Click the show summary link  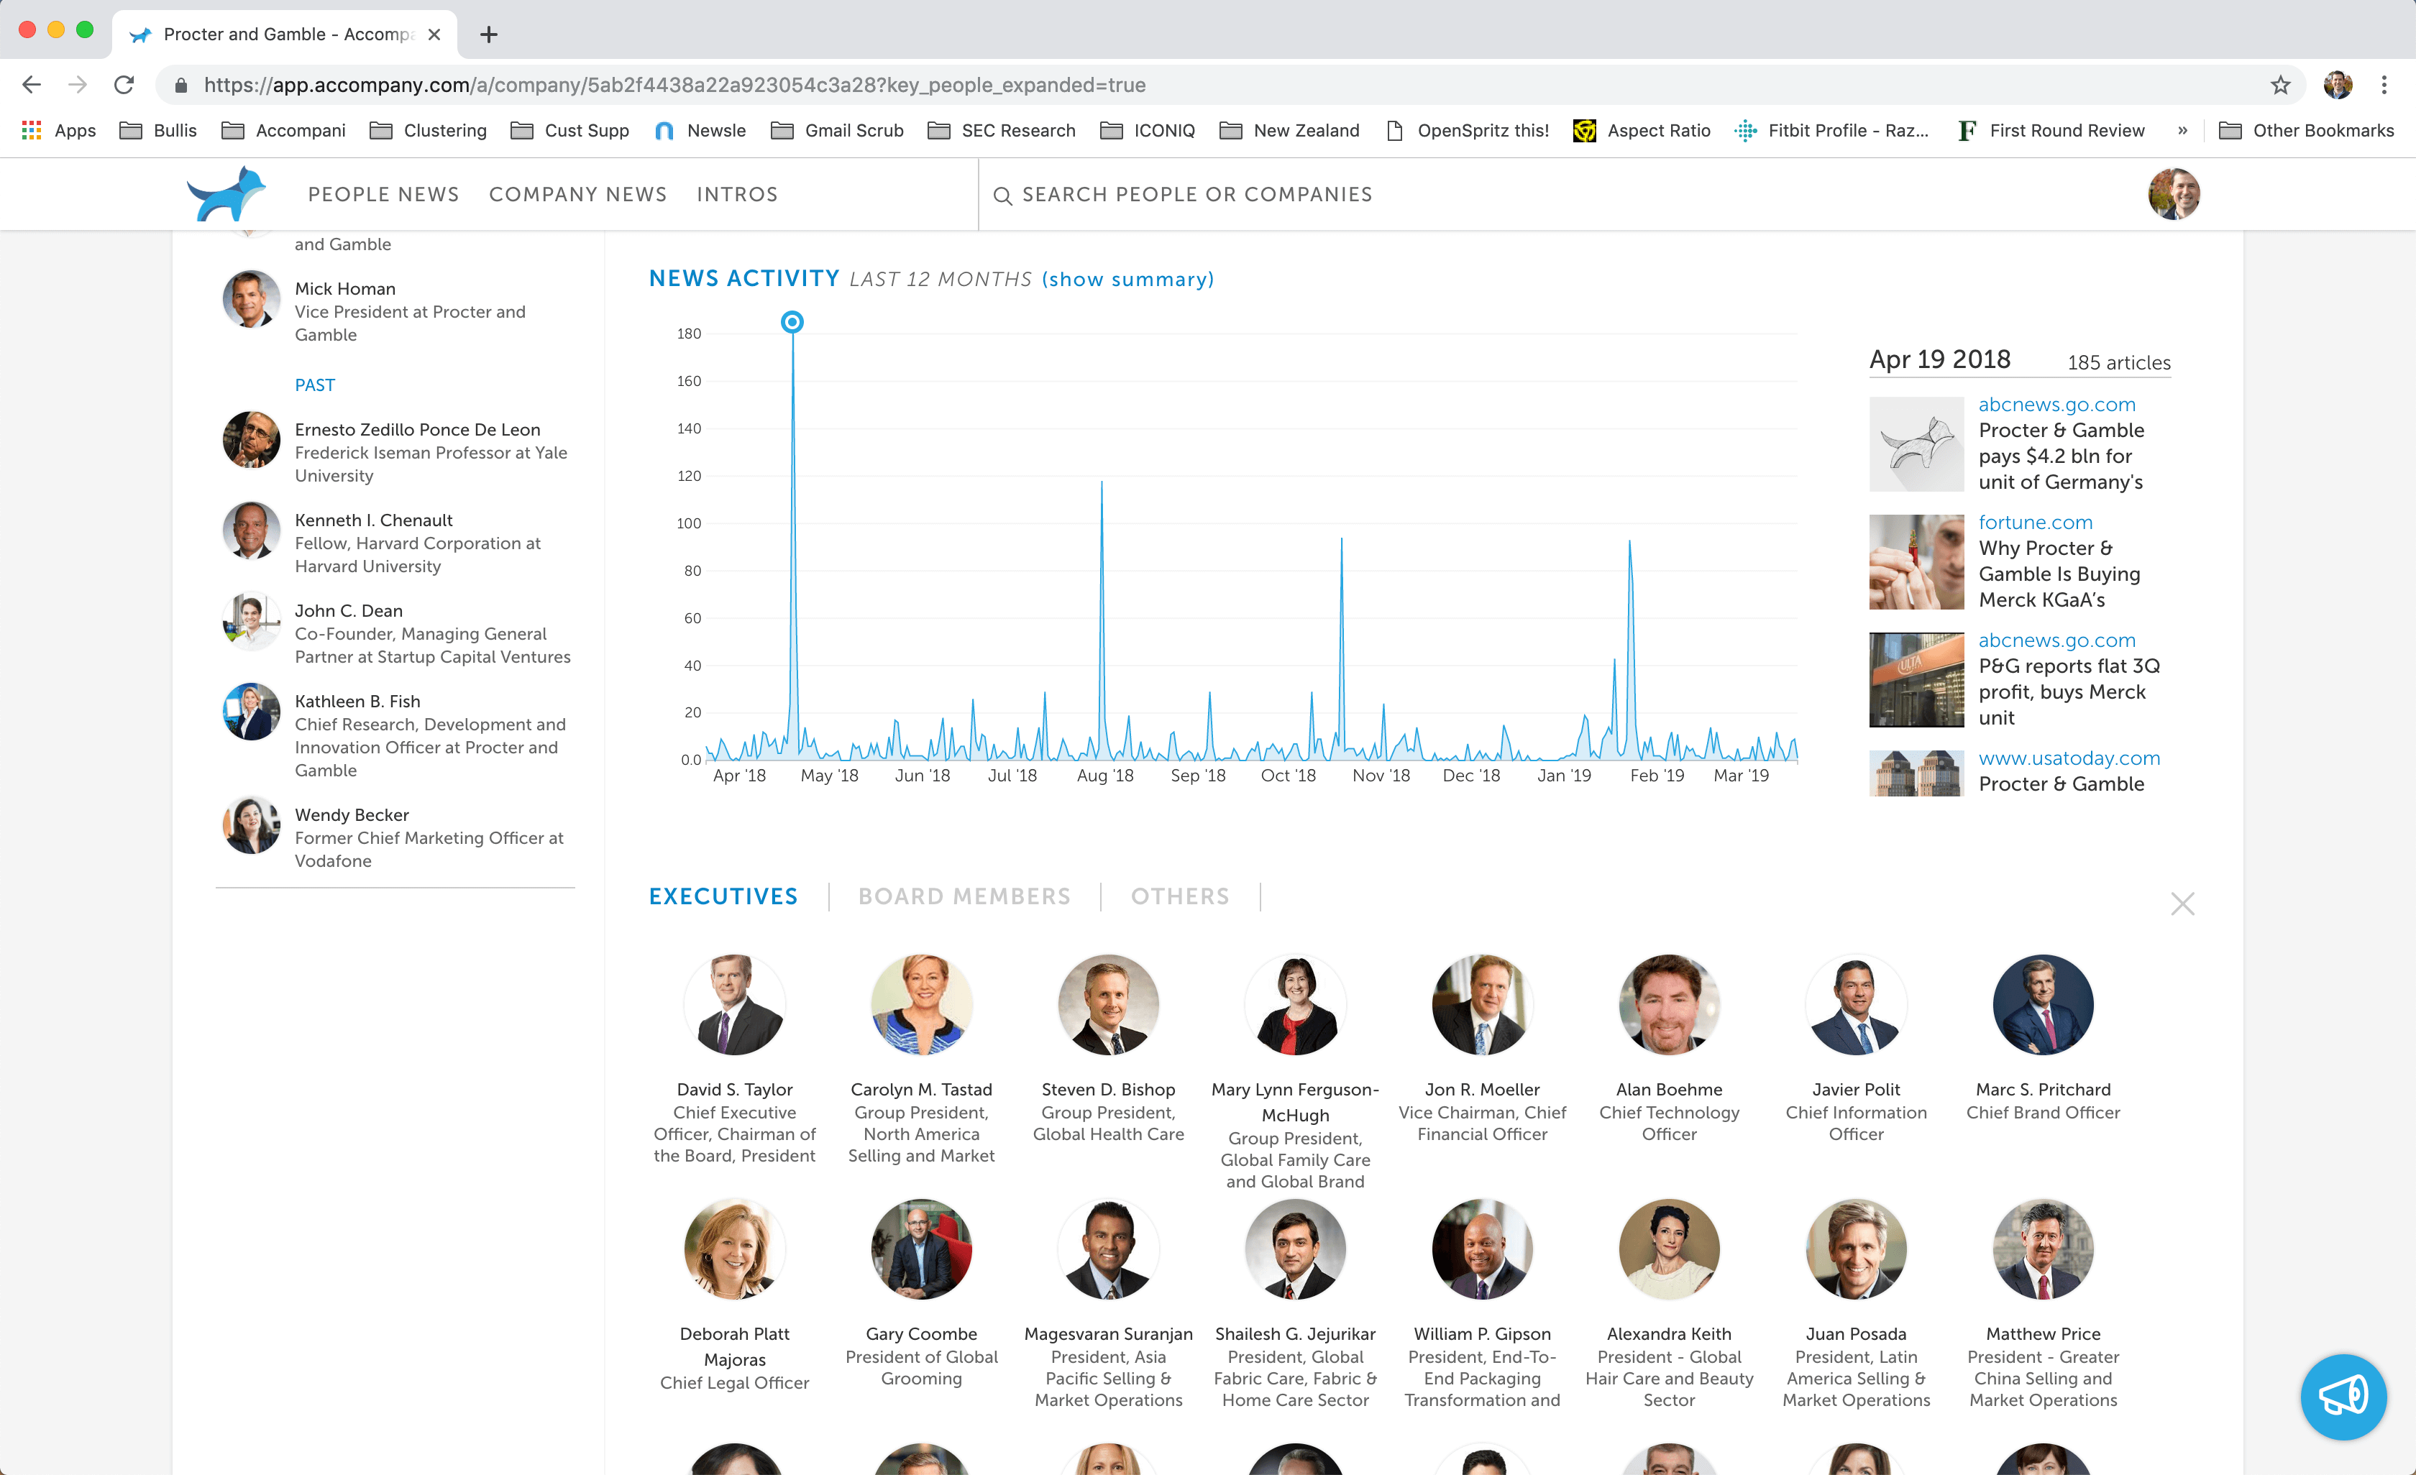coord(1127,280)
